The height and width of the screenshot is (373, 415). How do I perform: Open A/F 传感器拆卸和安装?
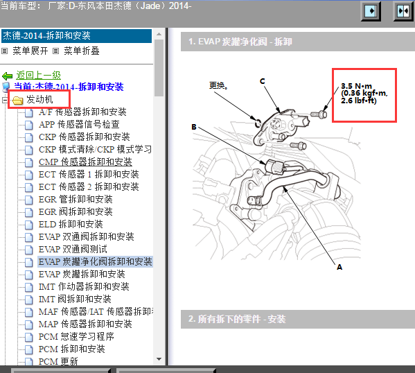tap(82, 112)
